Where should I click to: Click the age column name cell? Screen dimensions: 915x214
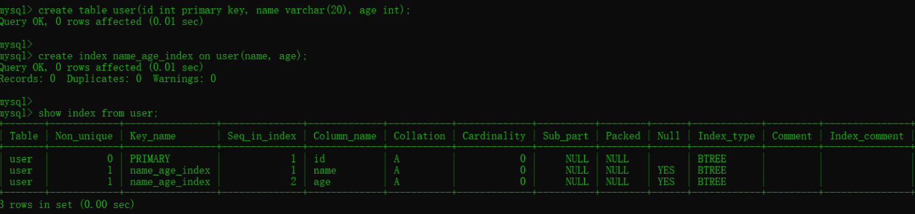pyautogui.click(x=322, y=182)
